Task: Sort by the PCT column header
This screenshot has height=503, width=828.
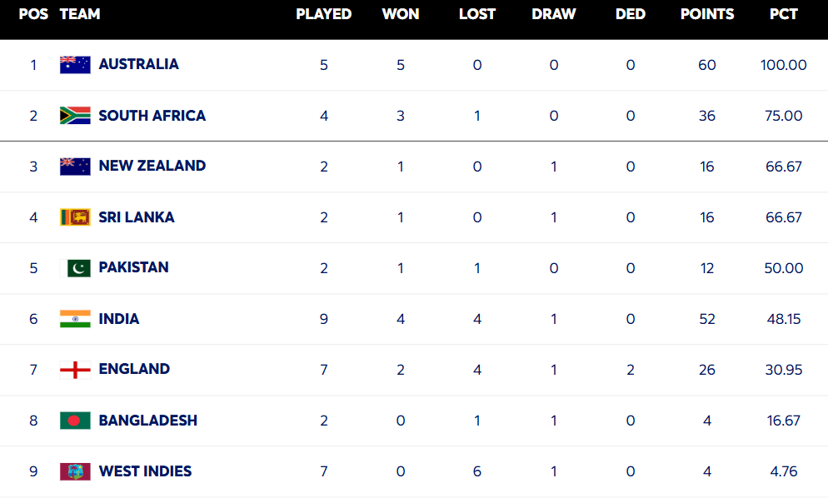Action: 783,14
